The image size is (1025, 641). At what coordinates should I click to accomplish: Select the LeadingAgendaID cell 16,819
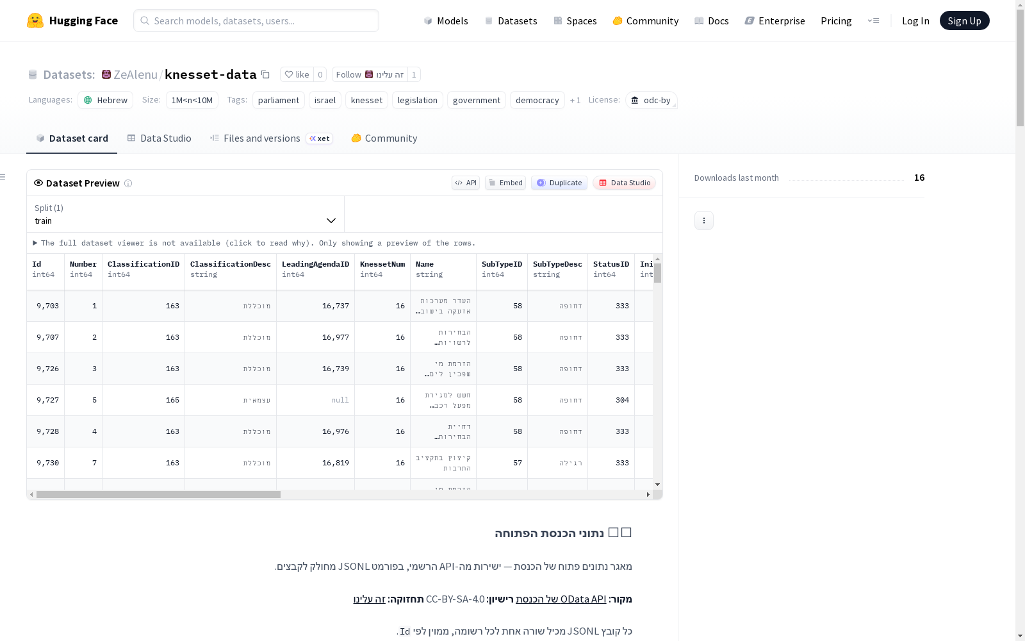point(315,463)
